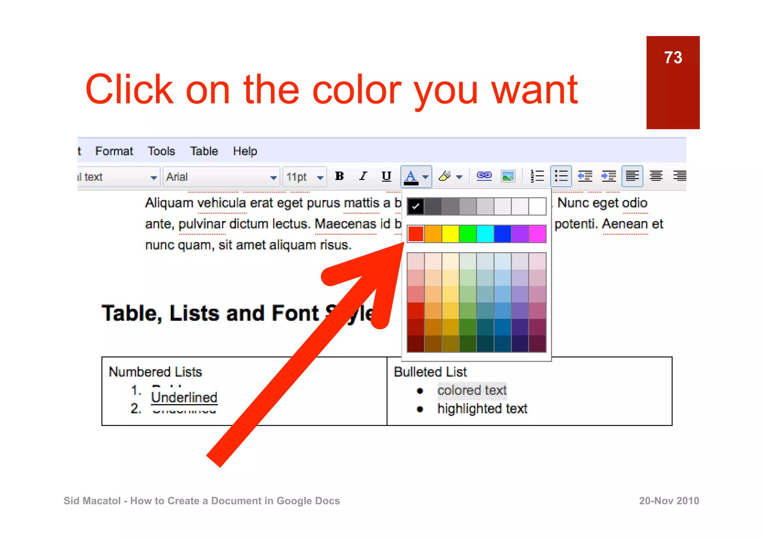Screen dimensions: 764x540
Task: Select the black swatch with checkmark
Action: 416,206
